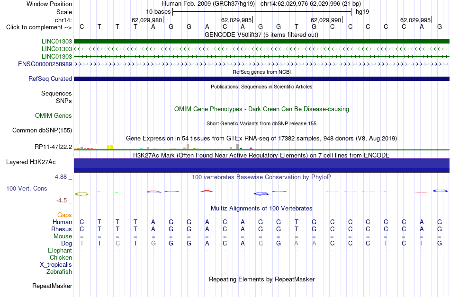Click 'Short Genetic Variants from dbSNP release 155'

(261, 124)
